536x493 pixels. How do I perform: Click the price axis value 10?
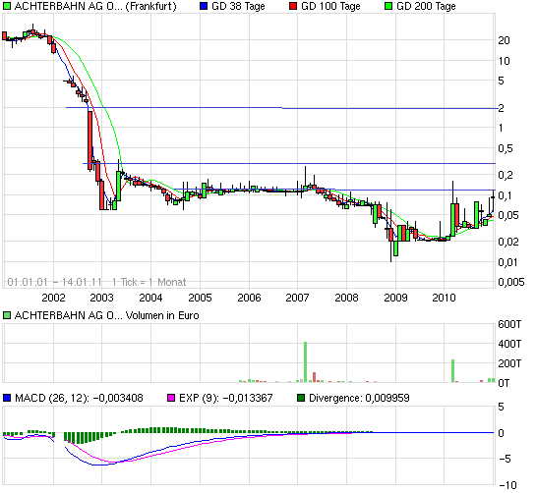[x=505, y=61]
